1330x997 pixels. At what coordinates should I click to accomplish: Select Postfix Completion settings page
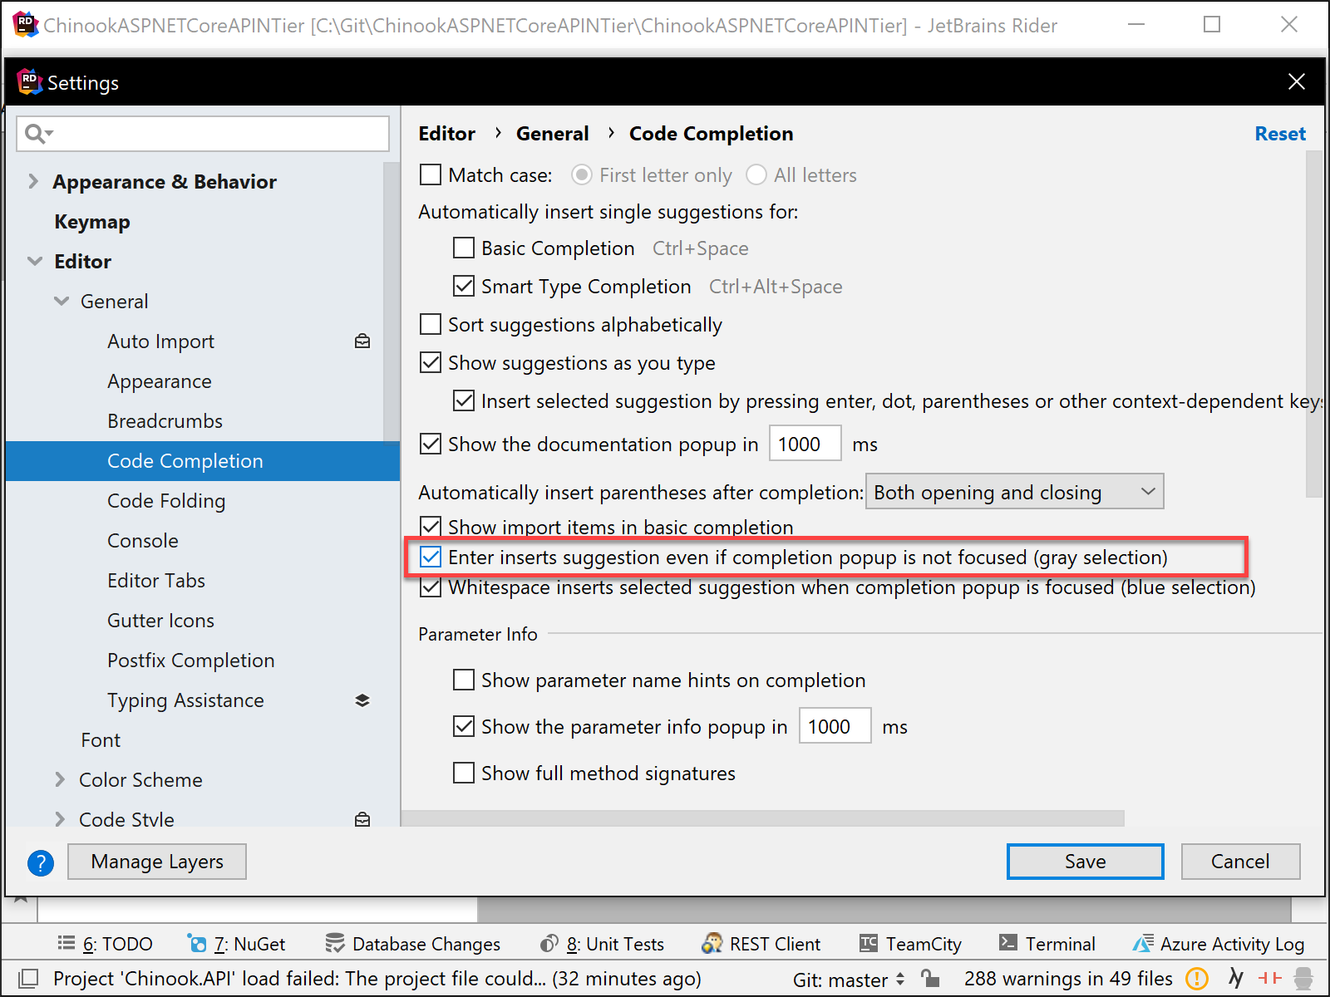pos(191,661)
